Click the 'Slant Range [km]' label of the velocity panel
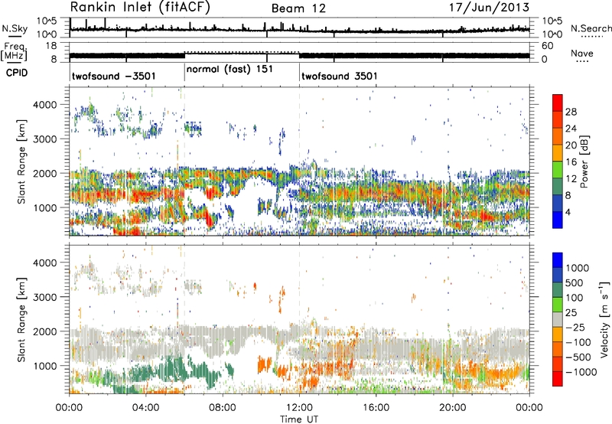Screen dimensions: 612x424 21,319
